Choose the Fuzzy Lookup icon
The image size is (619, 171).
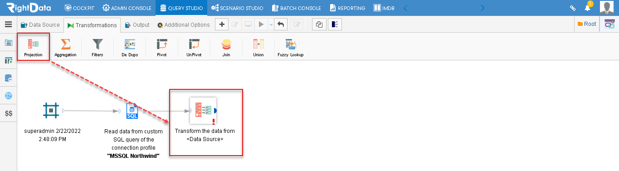(x=291, y=44)
